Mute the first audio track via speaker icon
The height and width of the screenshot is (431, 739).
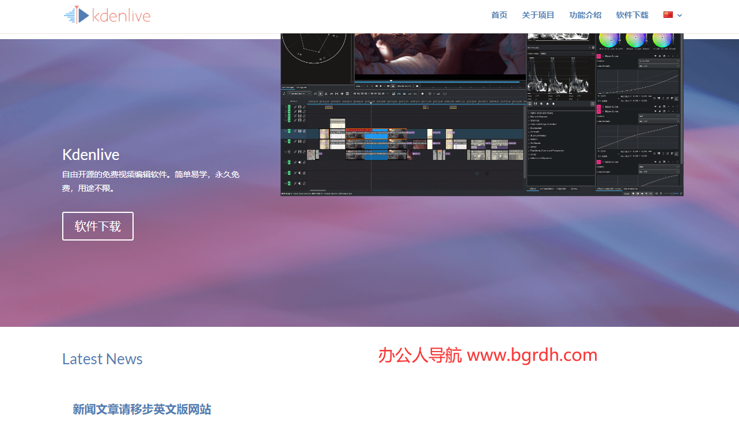(299, 162)
